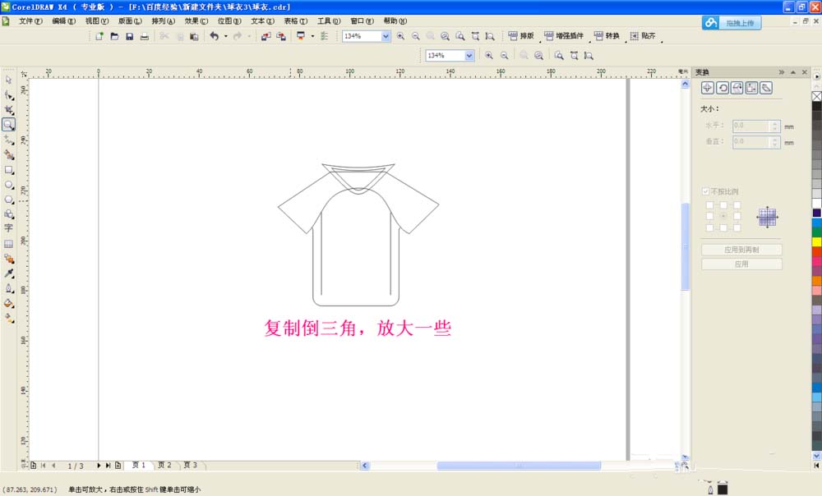
Task: Open the Undo history dropdown arrow
Action: [x=224, y=36]
